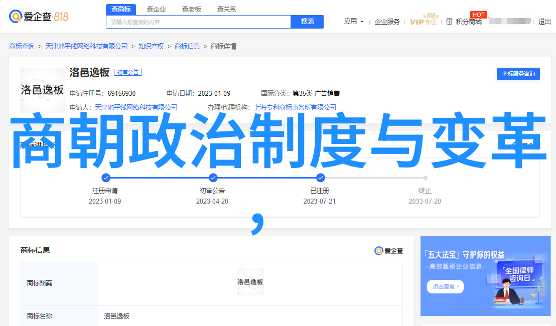Image resolution: width=556 pixels, height=326 pixels.
Task: Click 点击查看 on the lawyer ad banner
Action: pos(445,286)
